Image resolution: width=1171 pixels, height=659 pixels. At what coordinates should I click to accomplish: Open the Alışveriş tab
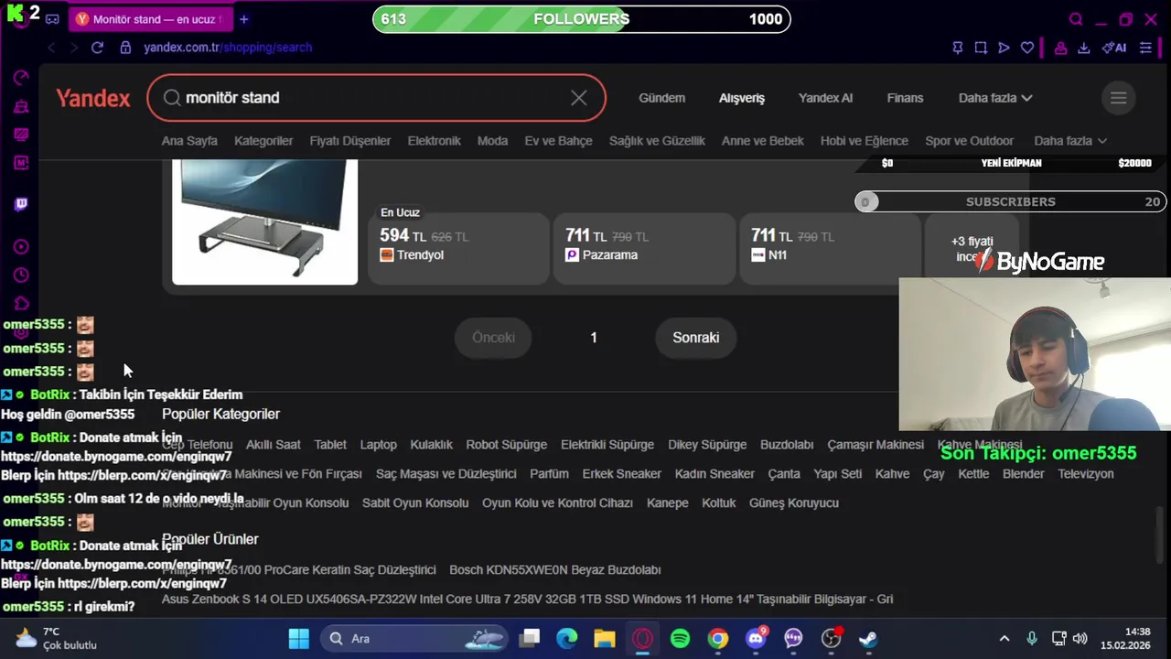point(742,98)
